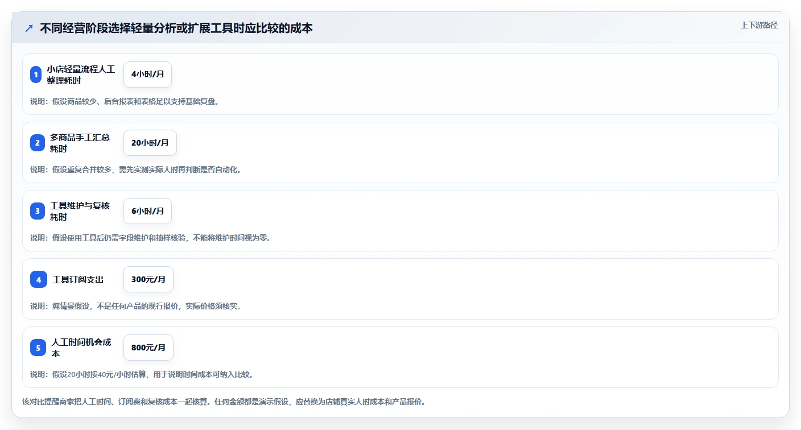Select the 小店轻量流程人工整理耗时 label
The width and height of the screenshot is (801, 430).
(81, 75)
